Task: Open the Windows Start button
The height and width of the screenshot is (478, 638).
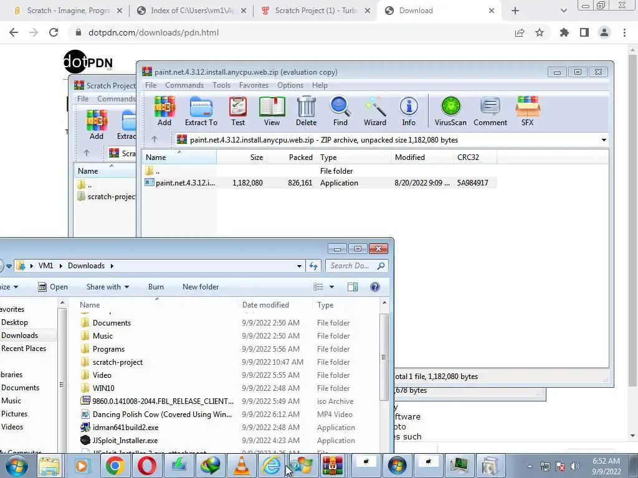Action: pyautogui.click(x=17, y=466)
